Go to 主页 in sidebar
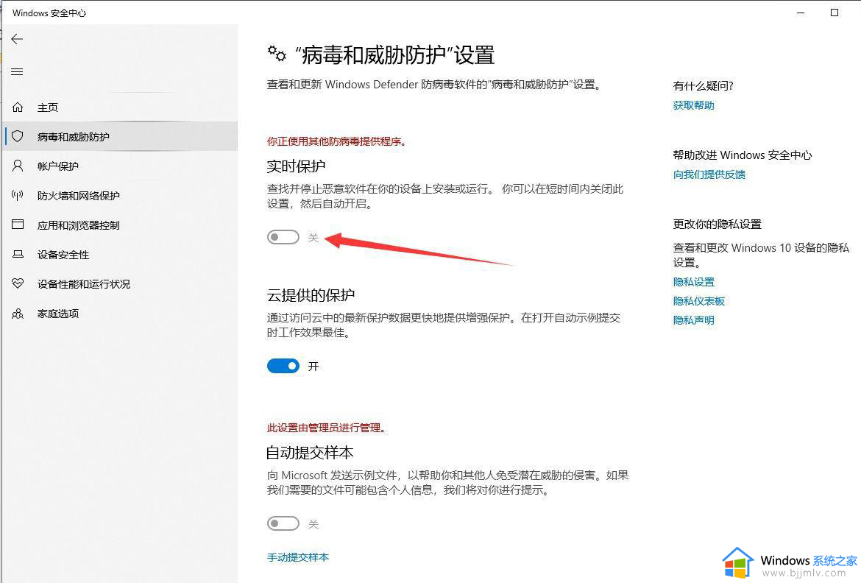This screenshot has height=583, width=861. tap(120, 107)
